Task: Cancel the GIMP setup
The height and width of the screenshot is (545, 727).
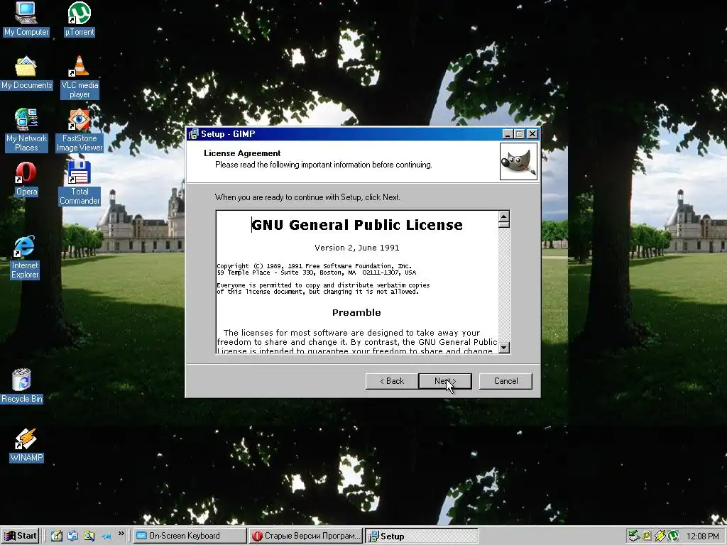Action: (505, 381)
